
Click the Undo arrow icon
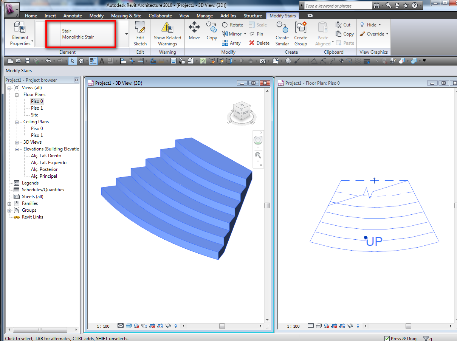(48, 60)
